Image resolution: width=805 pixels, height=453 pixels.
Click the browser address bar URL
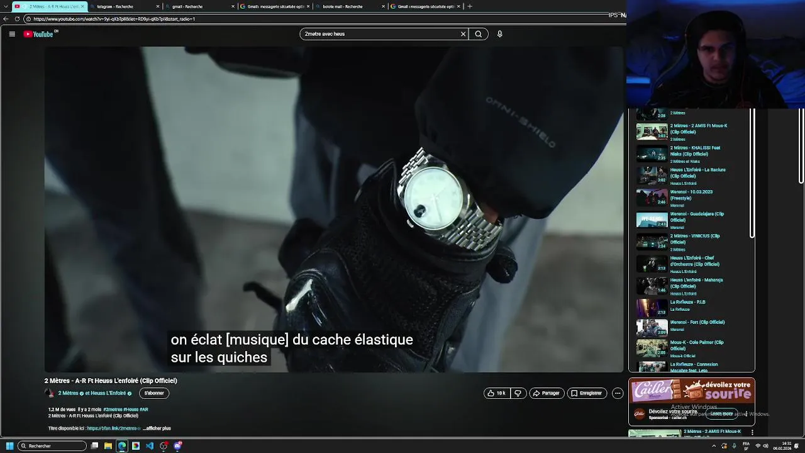pyautogui.click(x=114, y=19)
